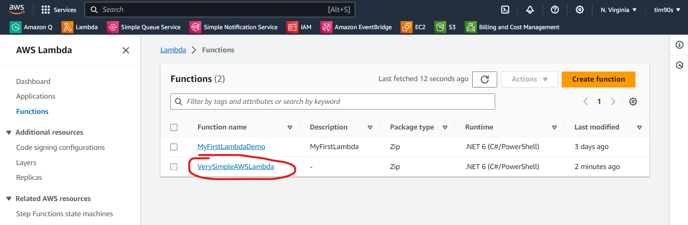Click the IAM shortcut icon

click(292, 27)
